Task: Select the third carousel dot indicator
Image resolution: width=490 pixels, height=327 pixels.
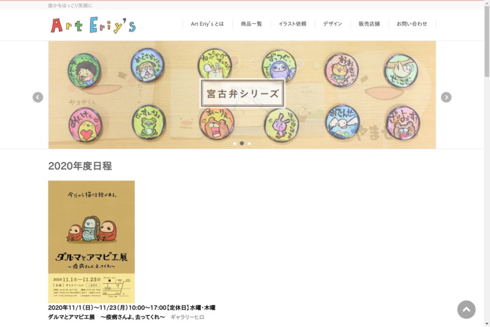Action: pyautogui.click(x=249, y=144)
